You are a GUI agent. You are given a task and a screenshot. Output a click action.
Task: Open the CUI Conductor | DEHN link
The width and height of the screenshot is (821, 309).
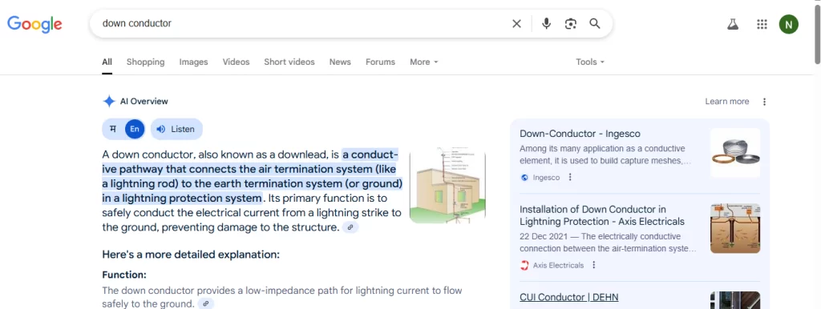pyautogui.click(x=569, y=297)
